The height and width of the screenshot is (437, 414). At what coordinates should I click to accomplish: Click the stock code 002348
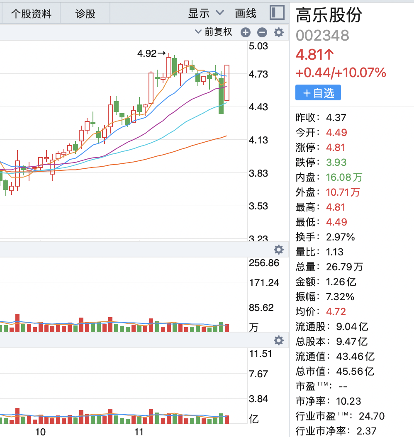(x=322, y=36)
